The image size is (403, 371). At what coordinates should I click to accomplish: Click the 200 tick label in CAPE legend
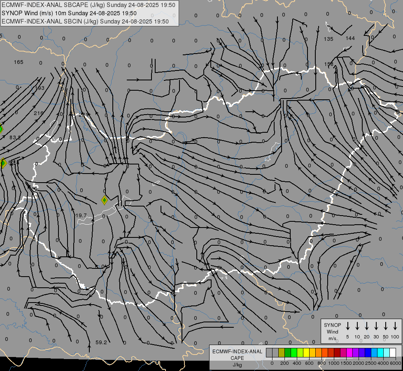[x=284, y=363]
